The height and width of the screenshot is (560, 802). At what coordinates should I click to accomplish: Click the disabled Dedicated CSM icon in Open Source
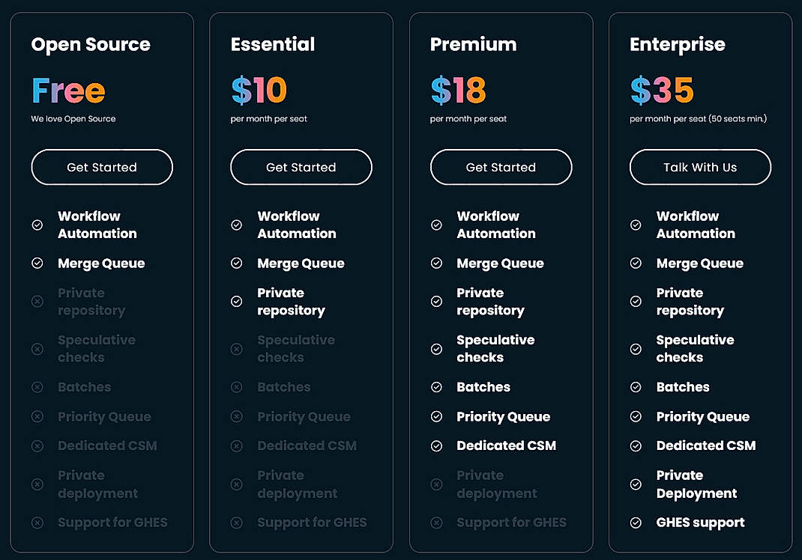click(x=37, y=445)
